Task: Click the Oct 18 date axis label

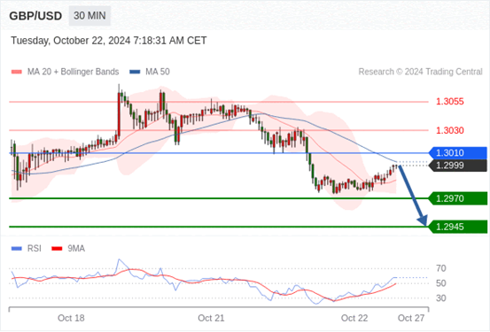Action: pyautogui.click(x=71, y=318)
